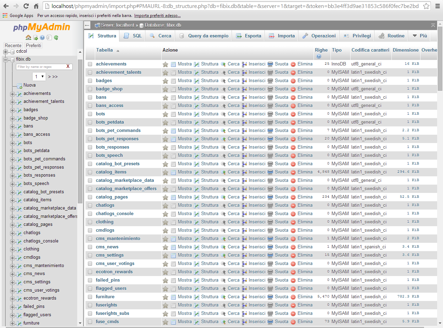Collapse navigation panel arrow button at top
This screenshot has width=443, height=328.
click(87, 25)
